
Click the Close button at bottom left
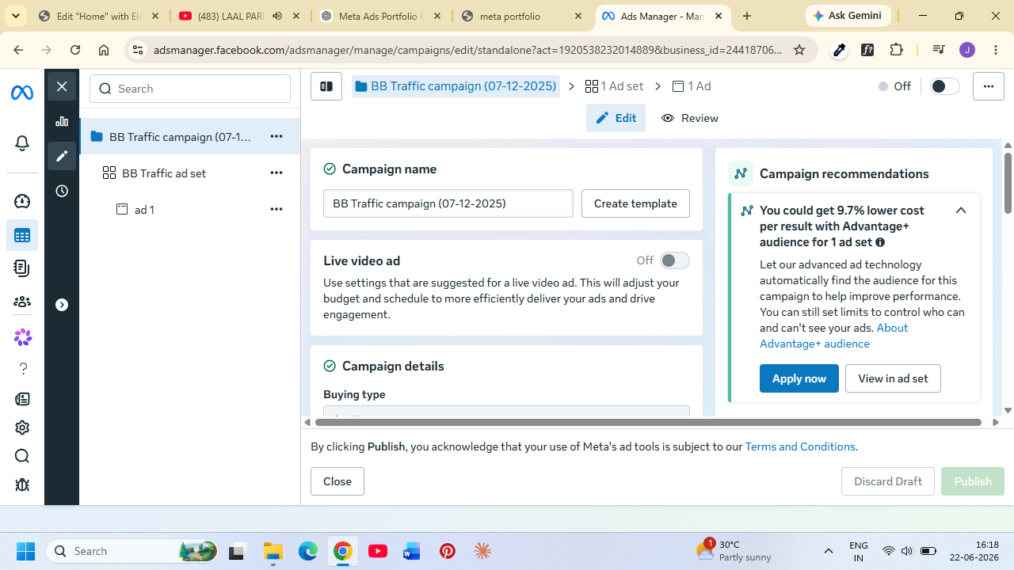(x=337, y=481)
